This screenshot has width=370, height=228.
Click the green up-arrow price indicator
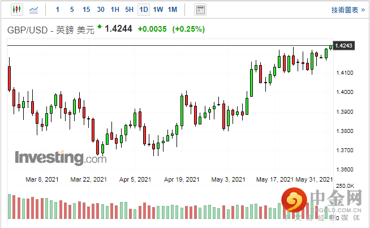point(100,26)
